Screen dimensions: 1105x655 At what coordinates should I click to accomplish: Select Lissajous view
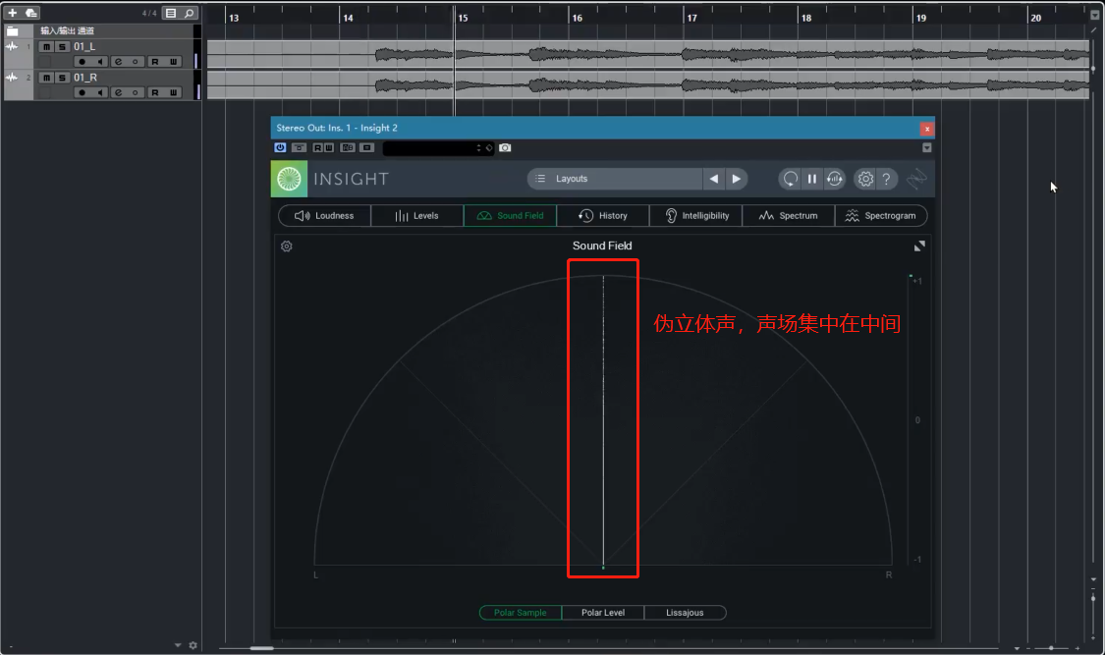(x=685, y=613)
